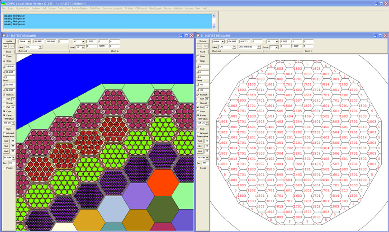Open the Cross section plots menu
Viewport: 389px width, 232px height.
(112, 8)
